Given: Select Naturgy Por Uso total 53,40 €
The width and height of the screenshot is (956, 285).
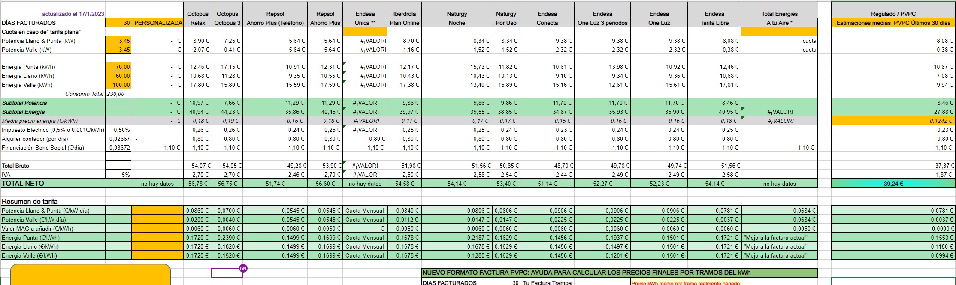Looking at the screenshot, I should [506, 184].
